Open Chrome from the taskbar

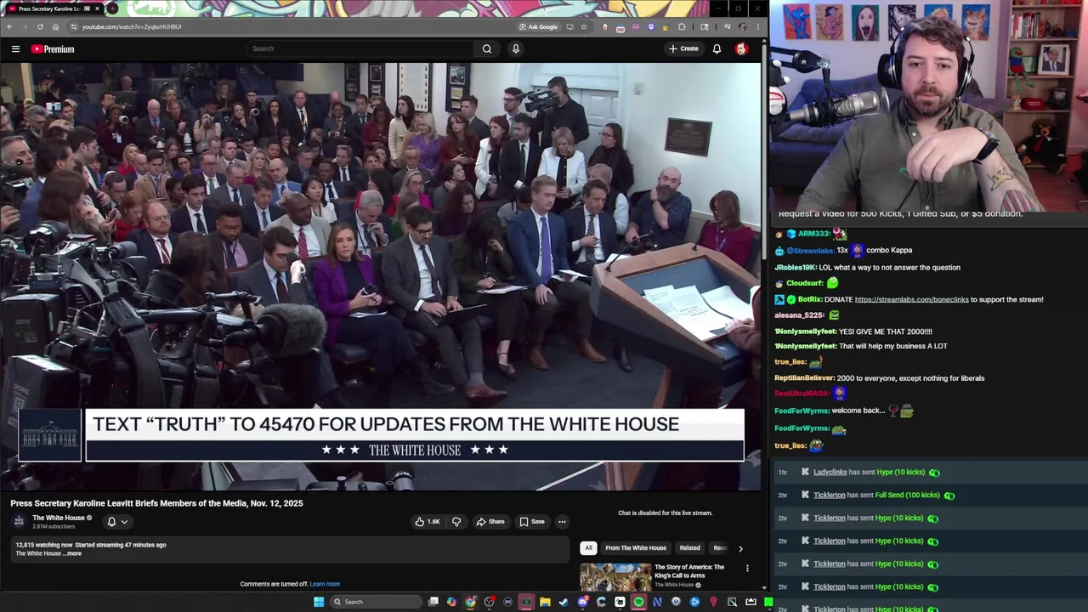tap(470, 602)
